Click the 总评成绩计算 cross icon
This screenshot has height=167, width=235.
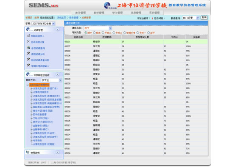click(x=28, y=41)
